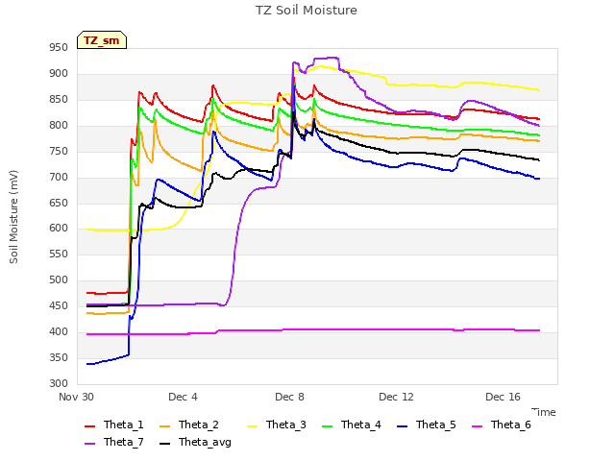Click the black Theta_avg legend swatch
Screen dimensions: 615x461
click(164, 444)
